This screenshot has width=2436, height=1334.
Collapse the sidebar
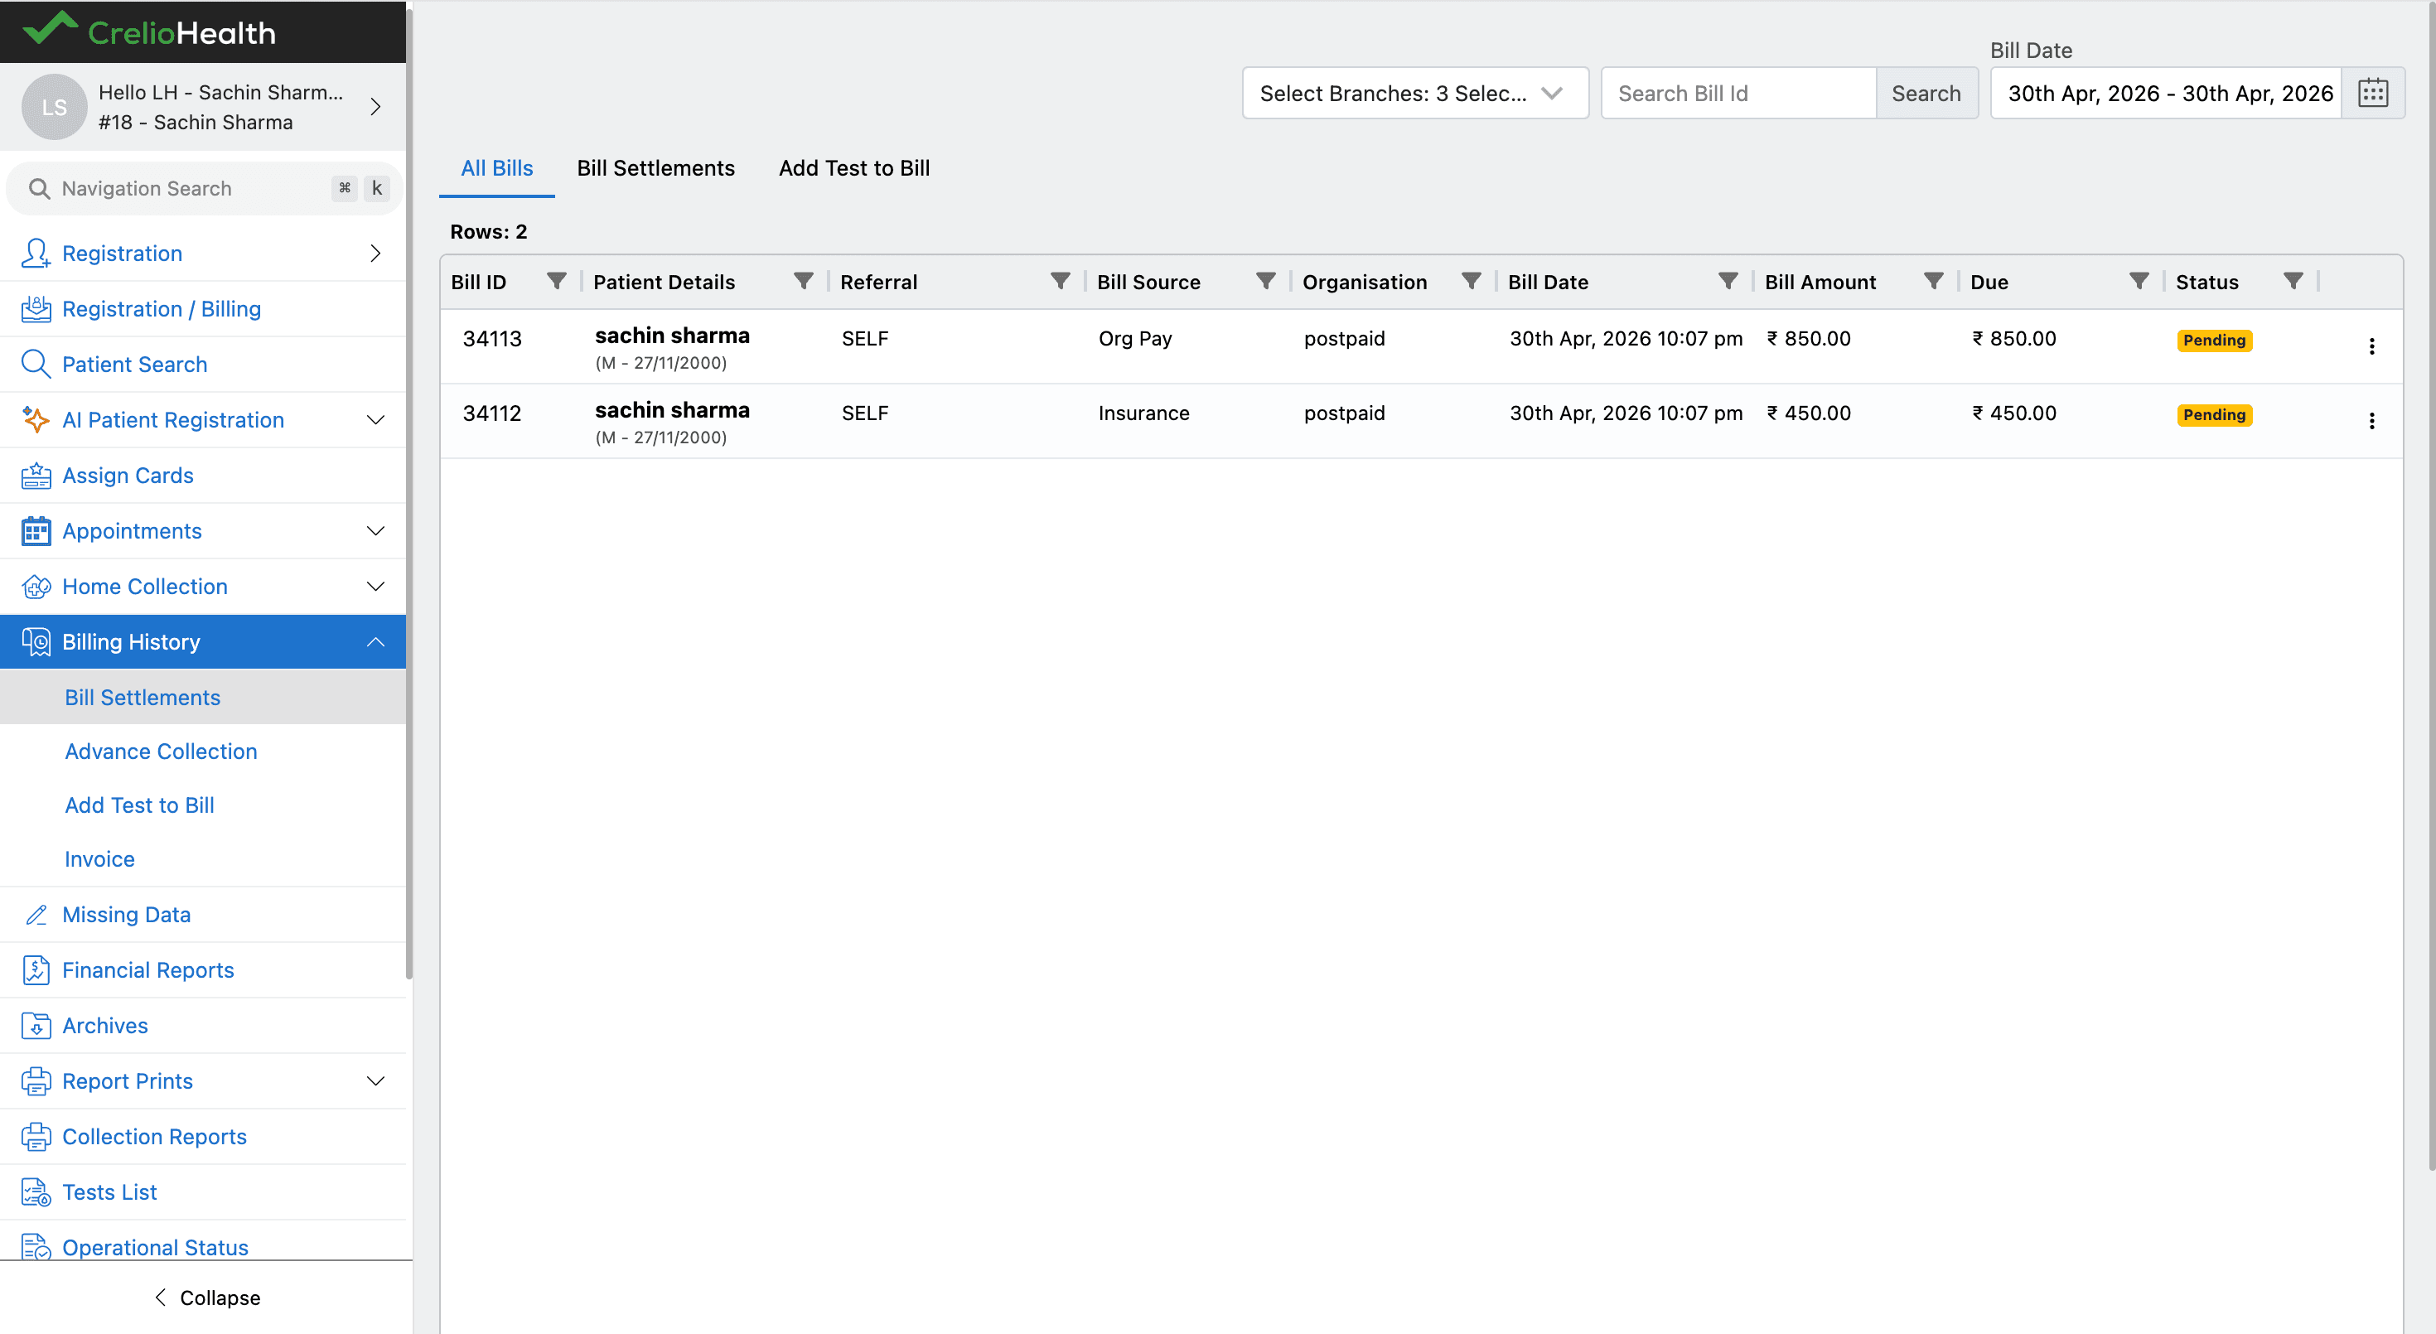(x=206, y=1297)
